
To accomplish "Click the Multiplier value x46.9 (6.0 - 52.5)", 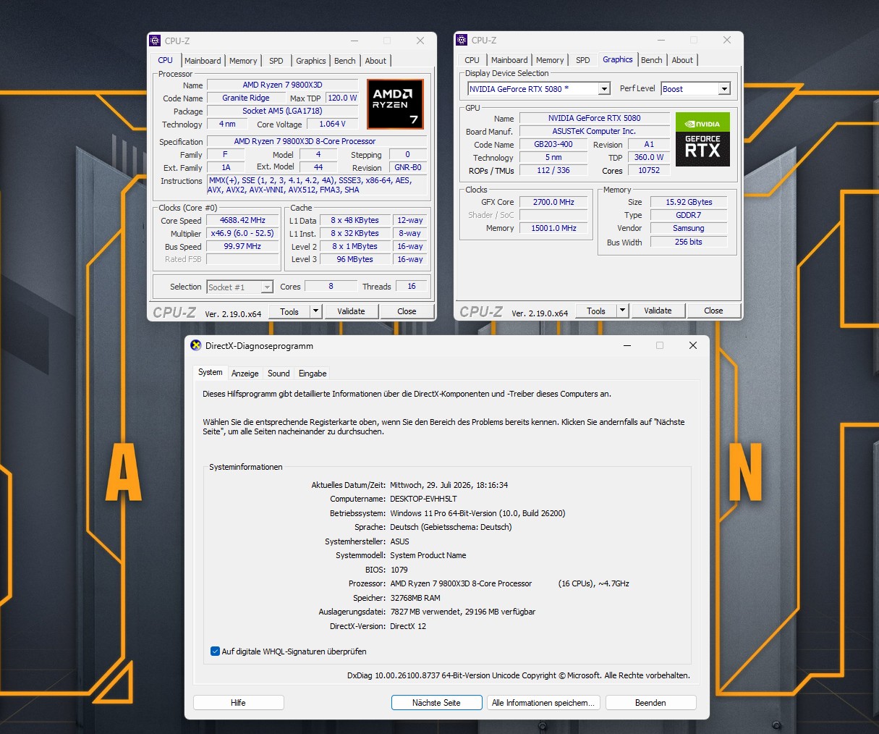I will 243,233.
